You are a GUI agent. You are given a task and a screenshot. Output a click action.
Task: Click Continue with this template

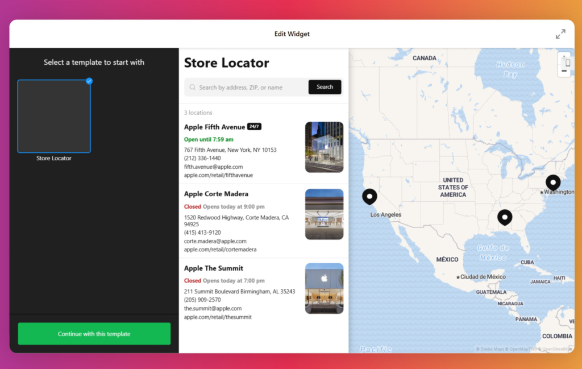pyautogui.click(x=94, y=334)
